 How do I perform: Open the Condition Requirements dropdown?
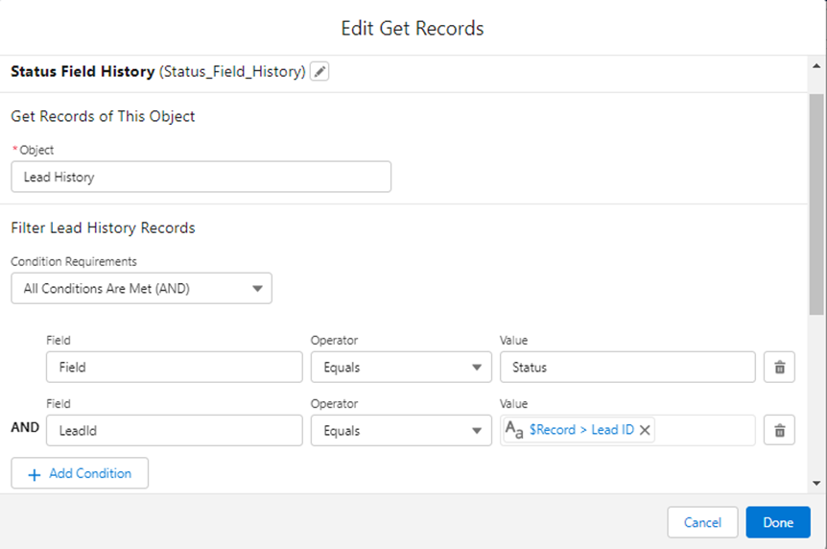[x=141, y=288]
